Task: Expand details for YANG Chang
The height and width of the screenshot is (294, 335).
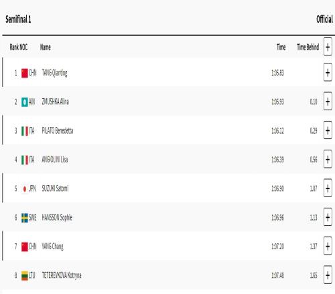Action: point(328,247)
